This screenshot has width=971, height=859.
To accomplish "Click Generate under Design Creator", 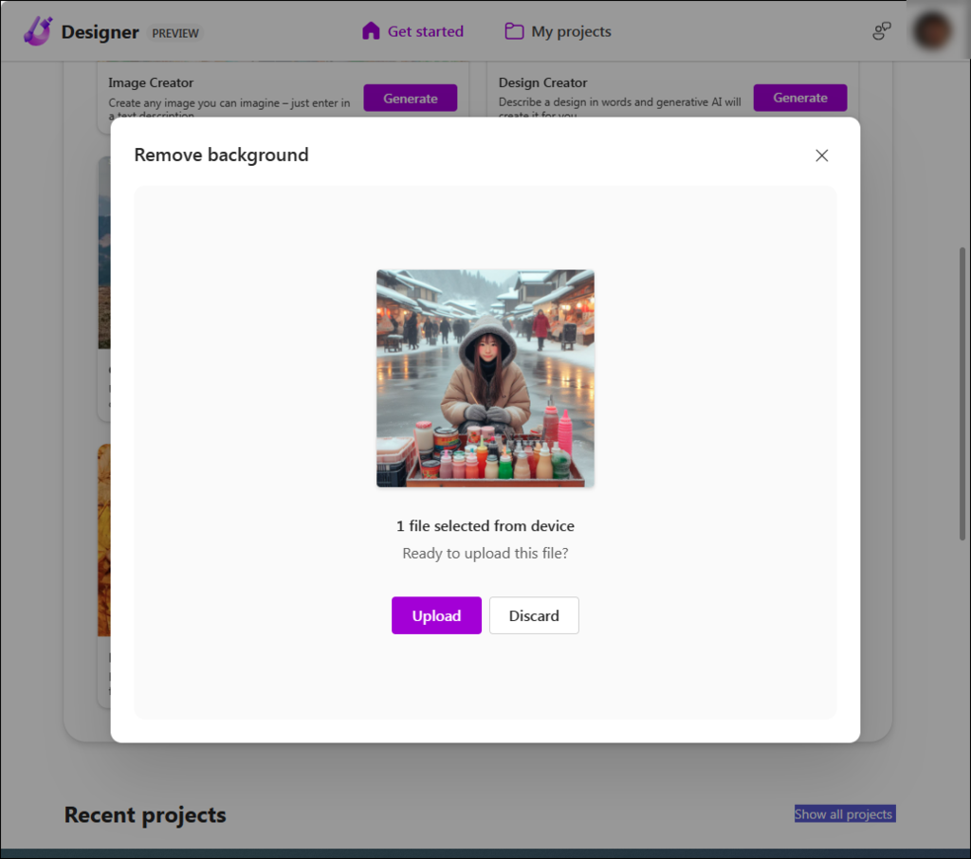I will click(x=800, y=98).
